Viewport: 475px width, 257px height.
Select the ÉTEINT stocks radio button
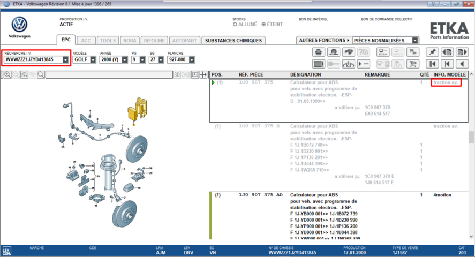pyautogui.click(x=263, y=24)
